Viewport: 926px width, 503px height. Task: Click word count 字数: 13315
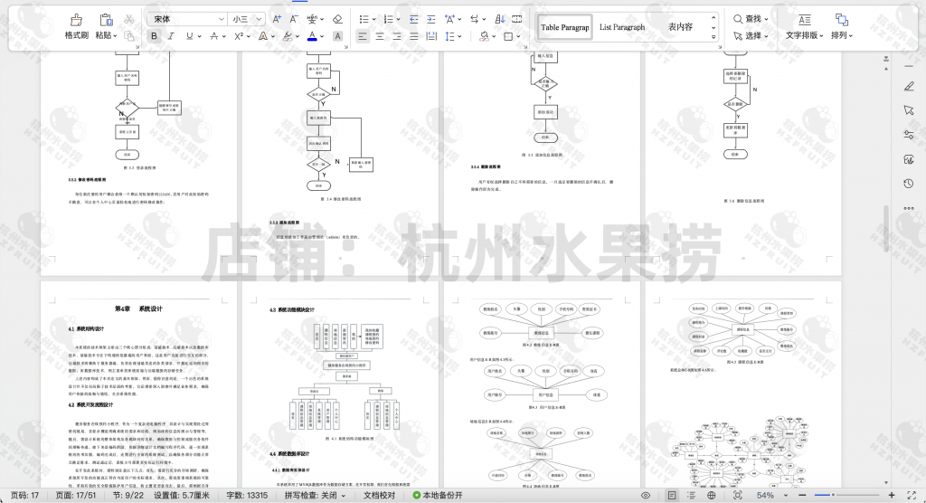click(x=247, y=496)
